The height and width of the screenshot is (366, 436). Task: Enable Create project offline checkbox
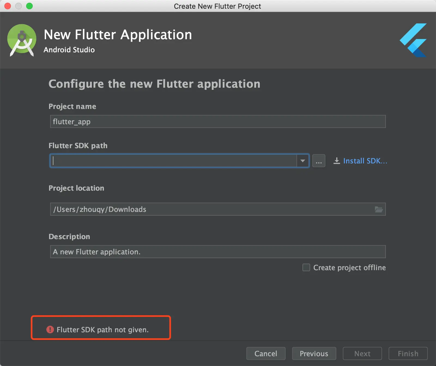coord(306,267)
